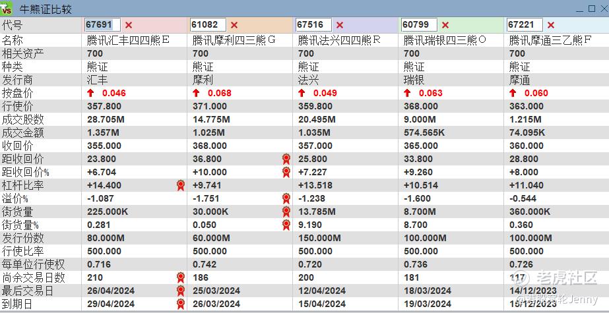Screen dimensions: 609x313
Task: Select warrant name 腾讯法兴四四熊R
Action: [x=339, y=40]
